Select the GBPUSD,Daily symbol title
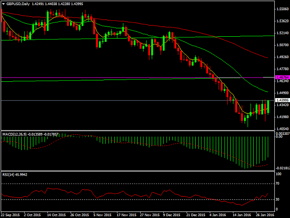Image resolution: width=290 pixels, height=218 pixels. (18, 4)
